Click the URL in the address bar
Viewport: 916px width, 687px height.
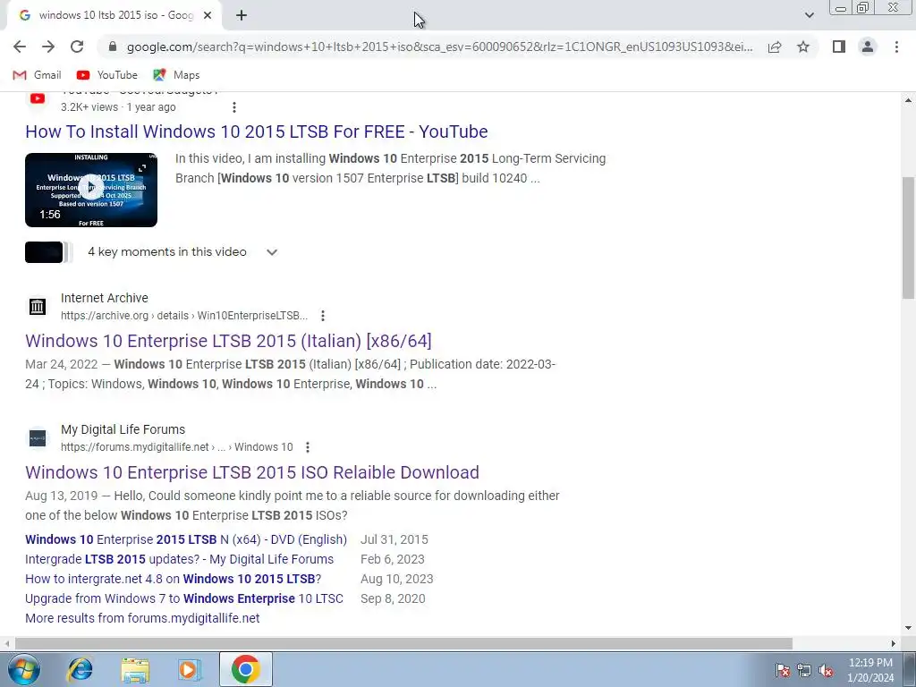point(439,47)
